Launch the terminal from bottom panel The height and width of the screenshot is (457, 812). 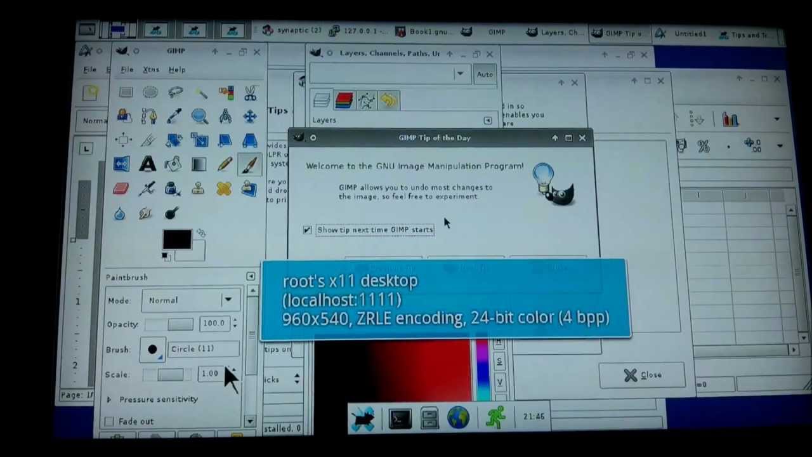(x=400, y=418)
